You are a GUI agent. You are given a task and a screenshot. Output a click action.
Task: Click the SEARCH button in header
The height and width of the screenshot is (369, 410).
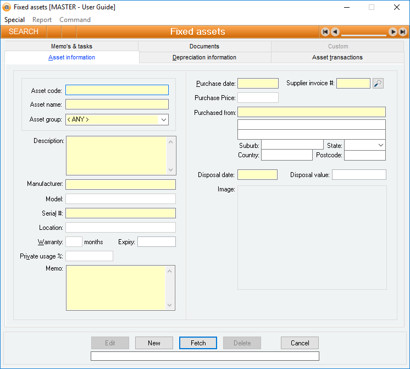click(24, 32)
